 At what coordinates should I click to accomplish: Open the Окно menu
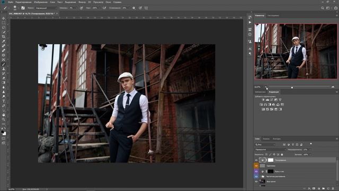point(108,2)
